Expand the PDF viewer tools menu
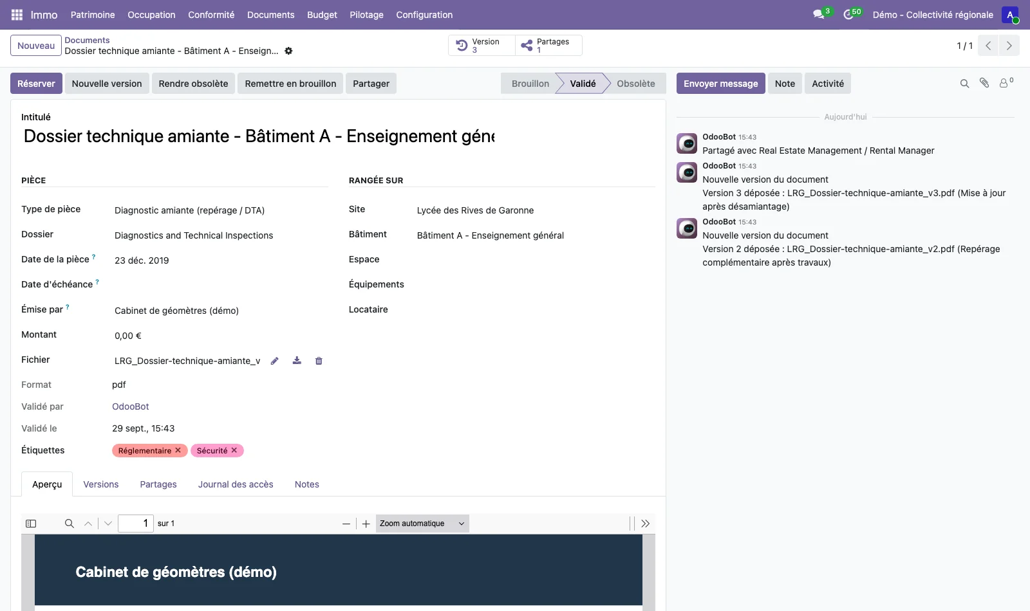 tap(645, 524)
